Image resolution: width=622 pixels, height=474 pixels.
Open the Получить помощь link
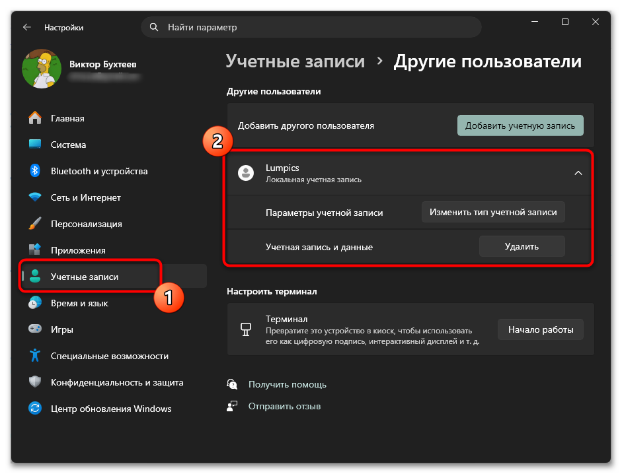pos(287,384)
